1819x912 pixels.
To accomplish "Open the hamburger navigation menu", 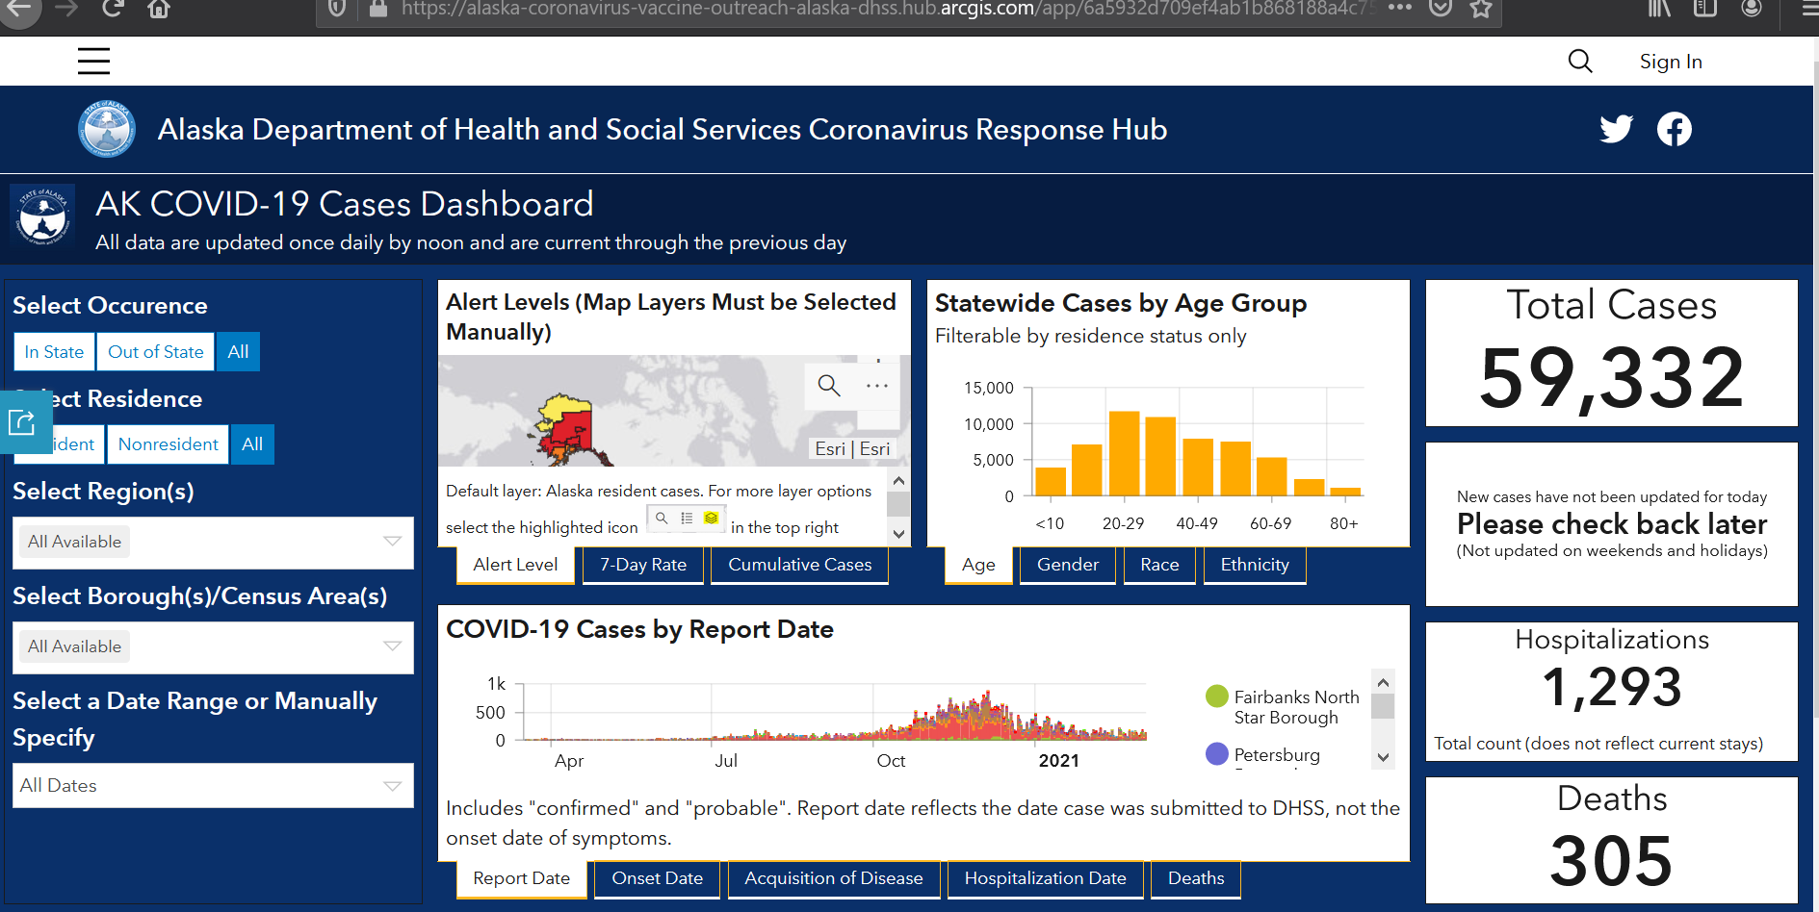I will coord(93,62).
